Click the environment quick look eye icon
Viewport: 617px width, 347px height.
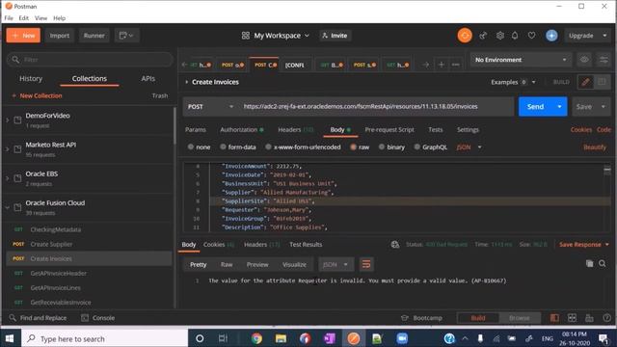point(584,60)
